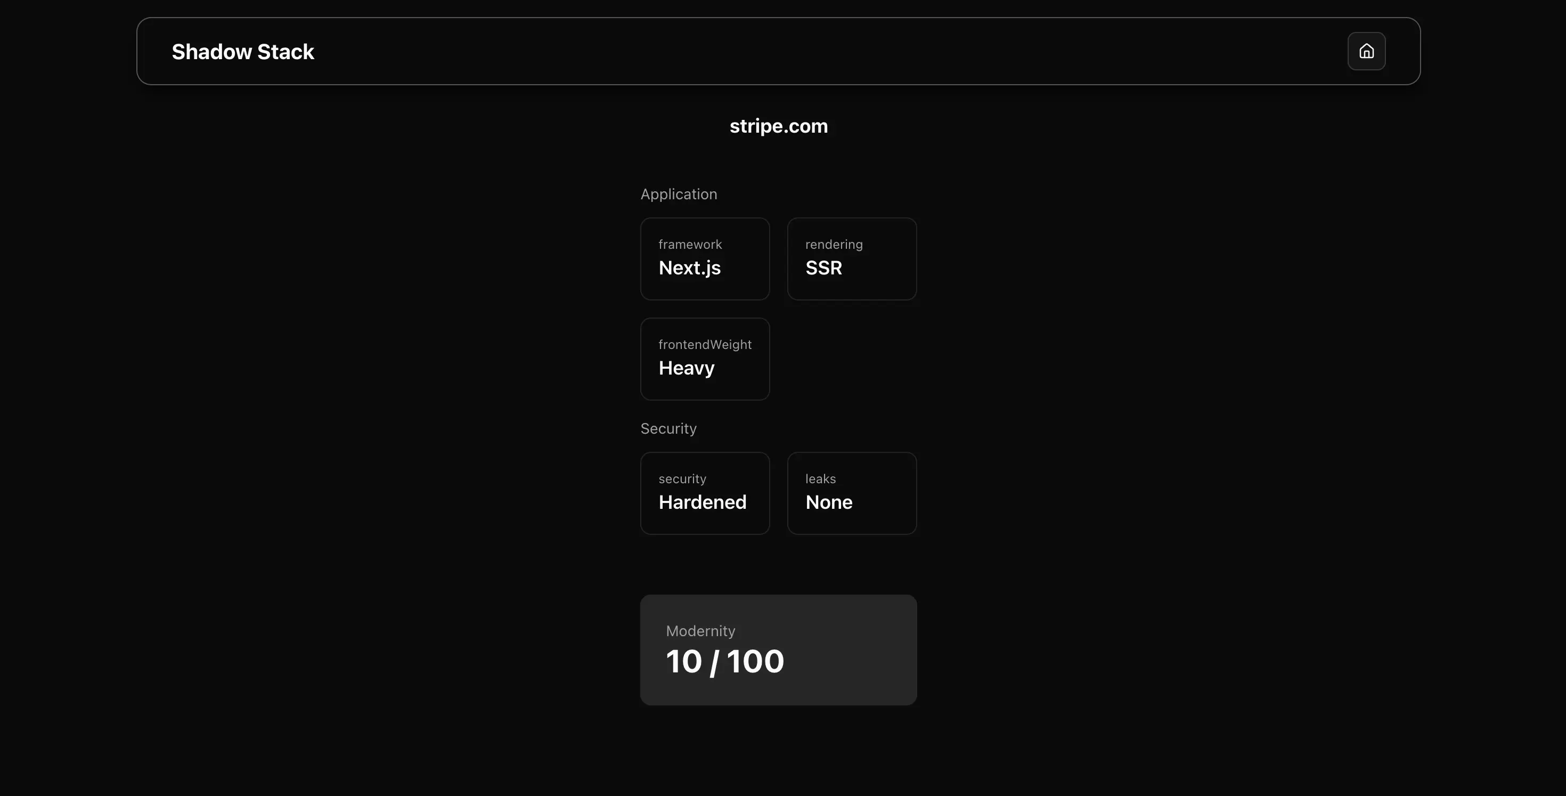The height and width of the screenshot is (796, 1566).
Task: Select the framework Next.js card
Action: coord(705,258)
